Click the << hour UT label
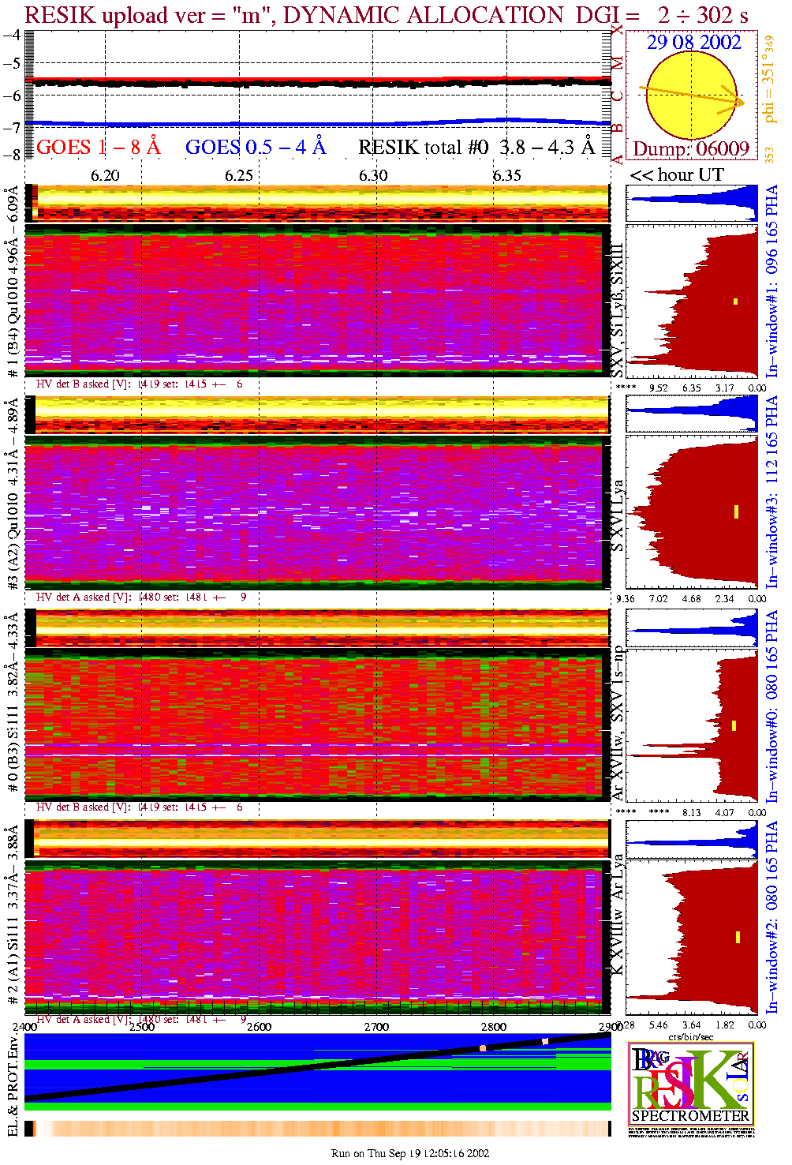Image resolution: width=792 pixels, height=1165 pixels. (676, 175)
